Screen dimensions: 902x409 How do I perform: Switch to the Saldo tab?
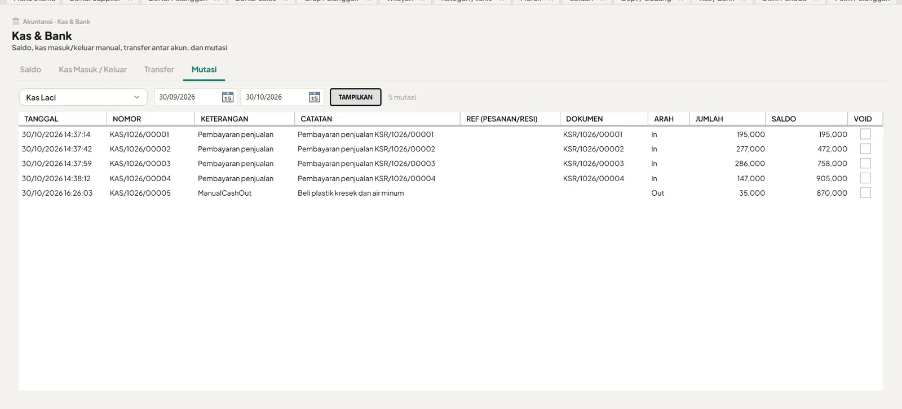[x=30, y=70]
